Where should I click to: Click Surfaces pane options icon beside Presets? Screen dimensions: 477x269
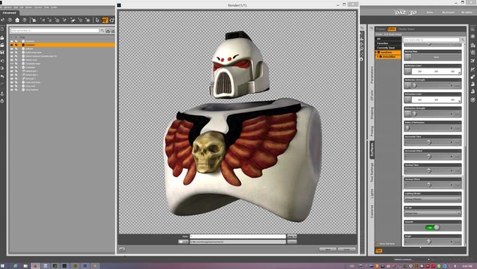[371, 29]
